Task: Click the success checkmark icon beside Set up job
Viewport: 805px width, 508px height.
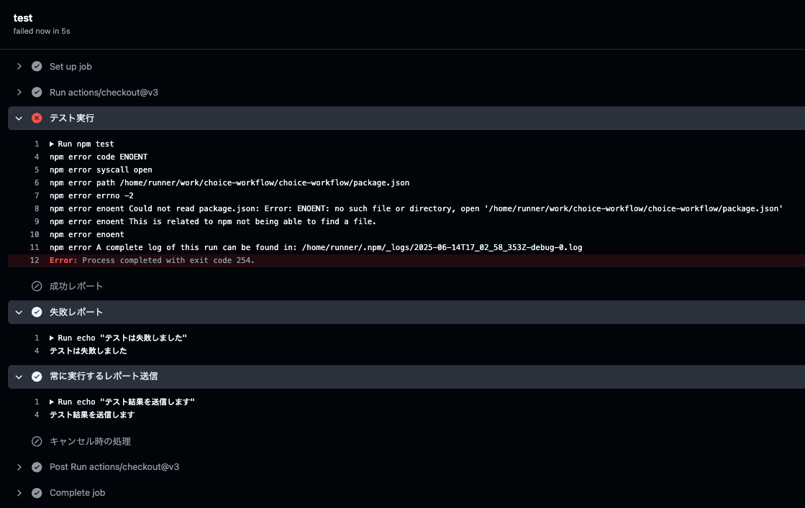Action: click(37, 66)
